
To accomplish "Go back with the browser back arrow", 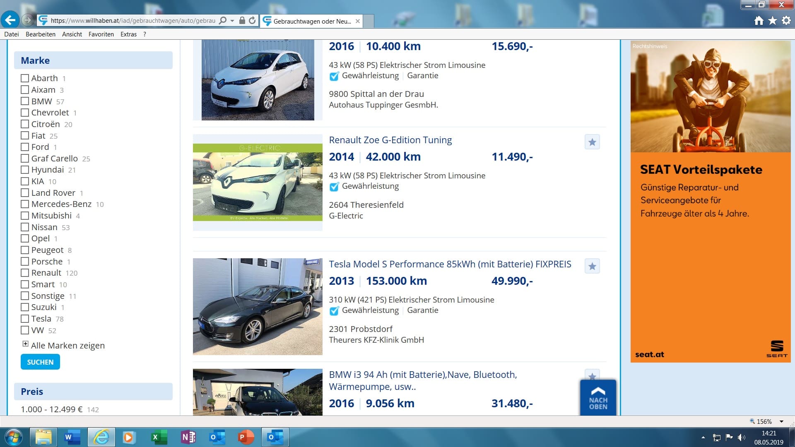I will tap(10, 19).
